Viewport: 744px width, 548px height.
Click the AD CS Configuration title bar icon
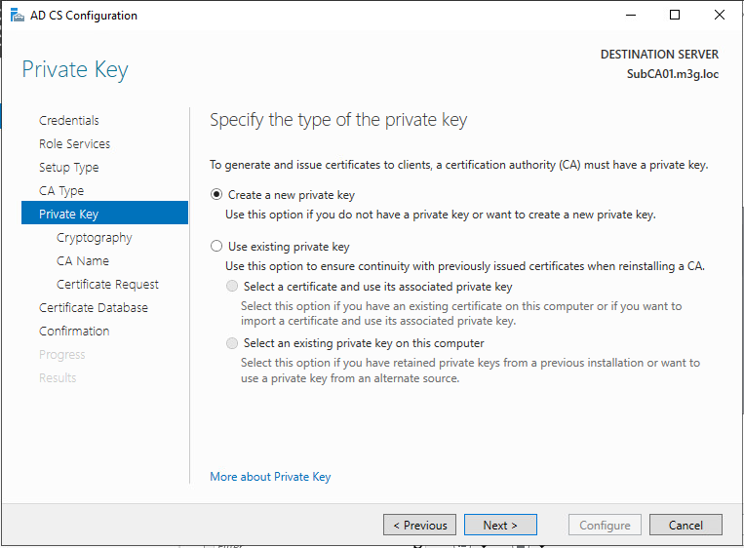pos(17,16)
